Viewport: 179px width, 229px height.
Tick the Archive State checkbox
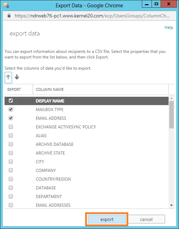pos(11,153)
